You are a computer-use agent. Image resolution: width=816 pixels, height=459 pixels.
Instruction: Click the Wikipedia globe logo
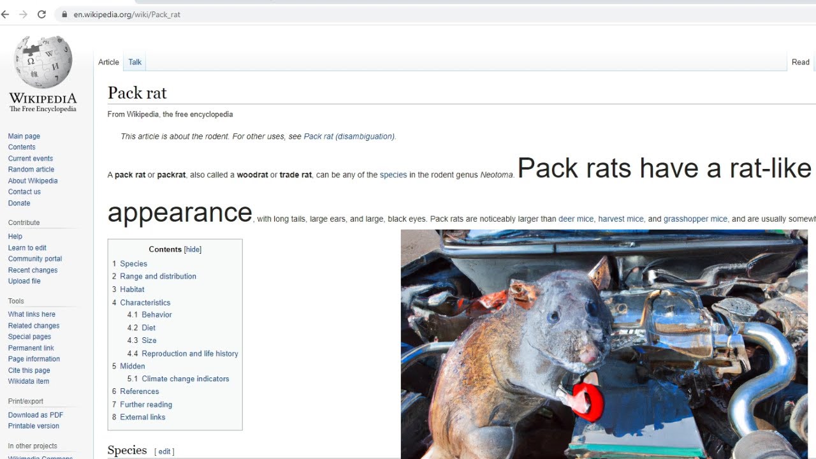43,62
